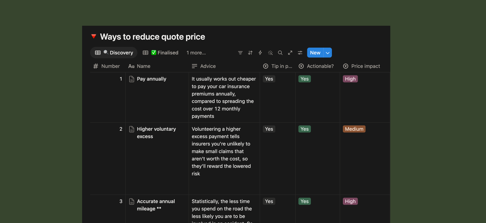
Task: Click the 'Ways to reduce quote price' title
Action: (x=153, y=37)
